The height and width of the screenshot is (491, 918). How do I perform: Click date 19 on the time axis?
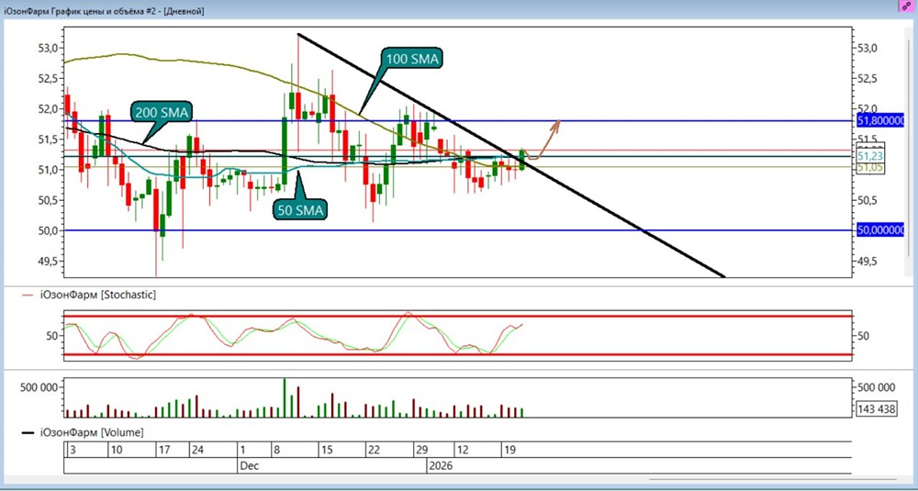pyautogui.click(x=509, y=450)
